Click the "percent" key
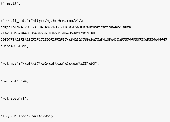This screenshot has width=170, height=122. 9,81
